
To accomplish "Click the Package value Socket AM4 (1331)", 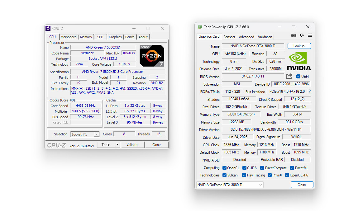I will (103, 59).
